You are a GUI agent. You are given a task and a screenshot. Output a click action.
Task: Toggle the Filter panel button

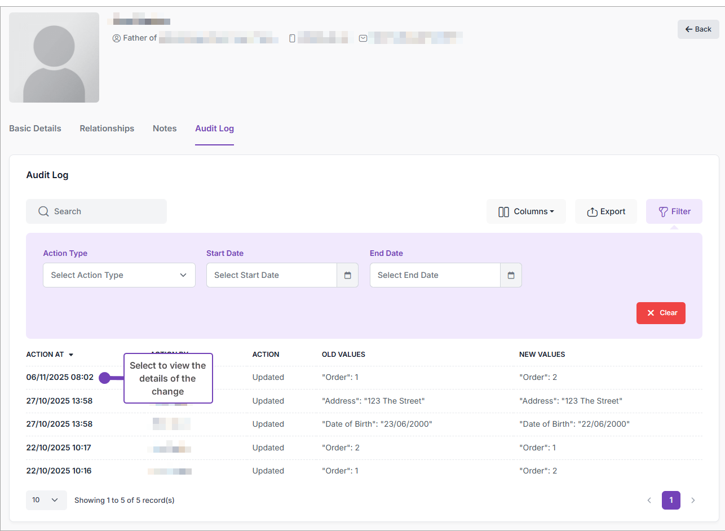[x=674, y=211]
